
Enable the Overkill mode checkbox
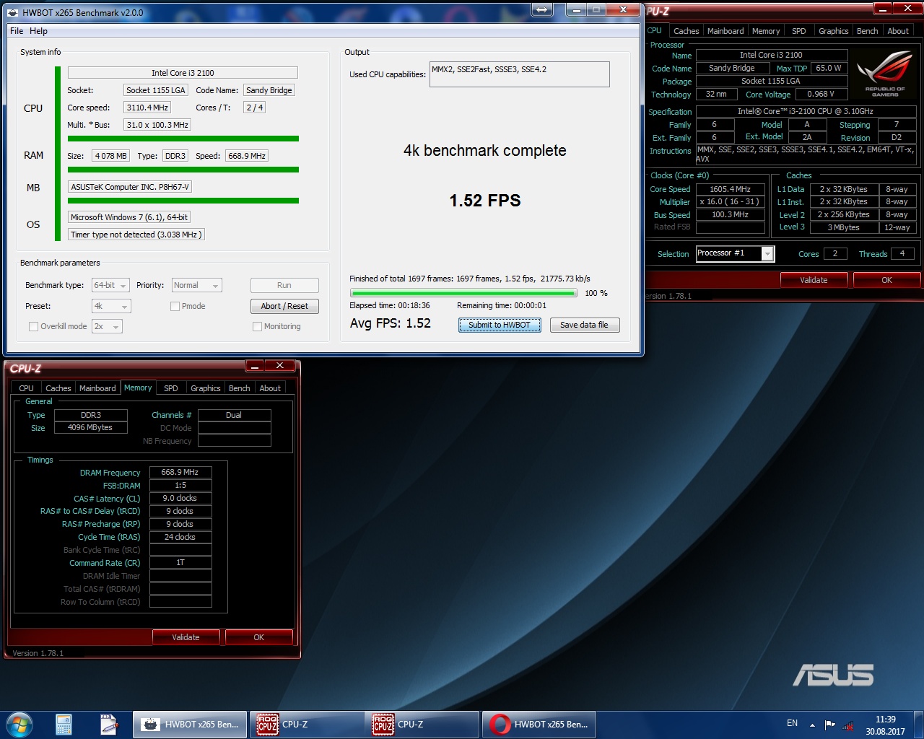pos(33,326)
